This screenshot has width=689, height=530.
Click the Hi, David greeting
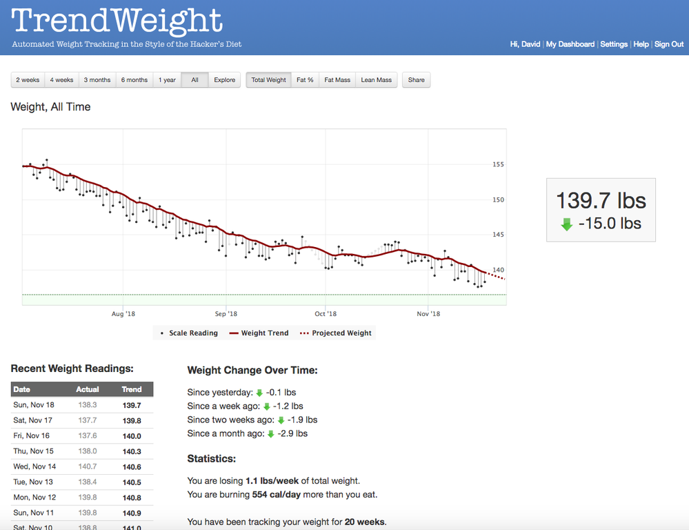coord(525,44)
